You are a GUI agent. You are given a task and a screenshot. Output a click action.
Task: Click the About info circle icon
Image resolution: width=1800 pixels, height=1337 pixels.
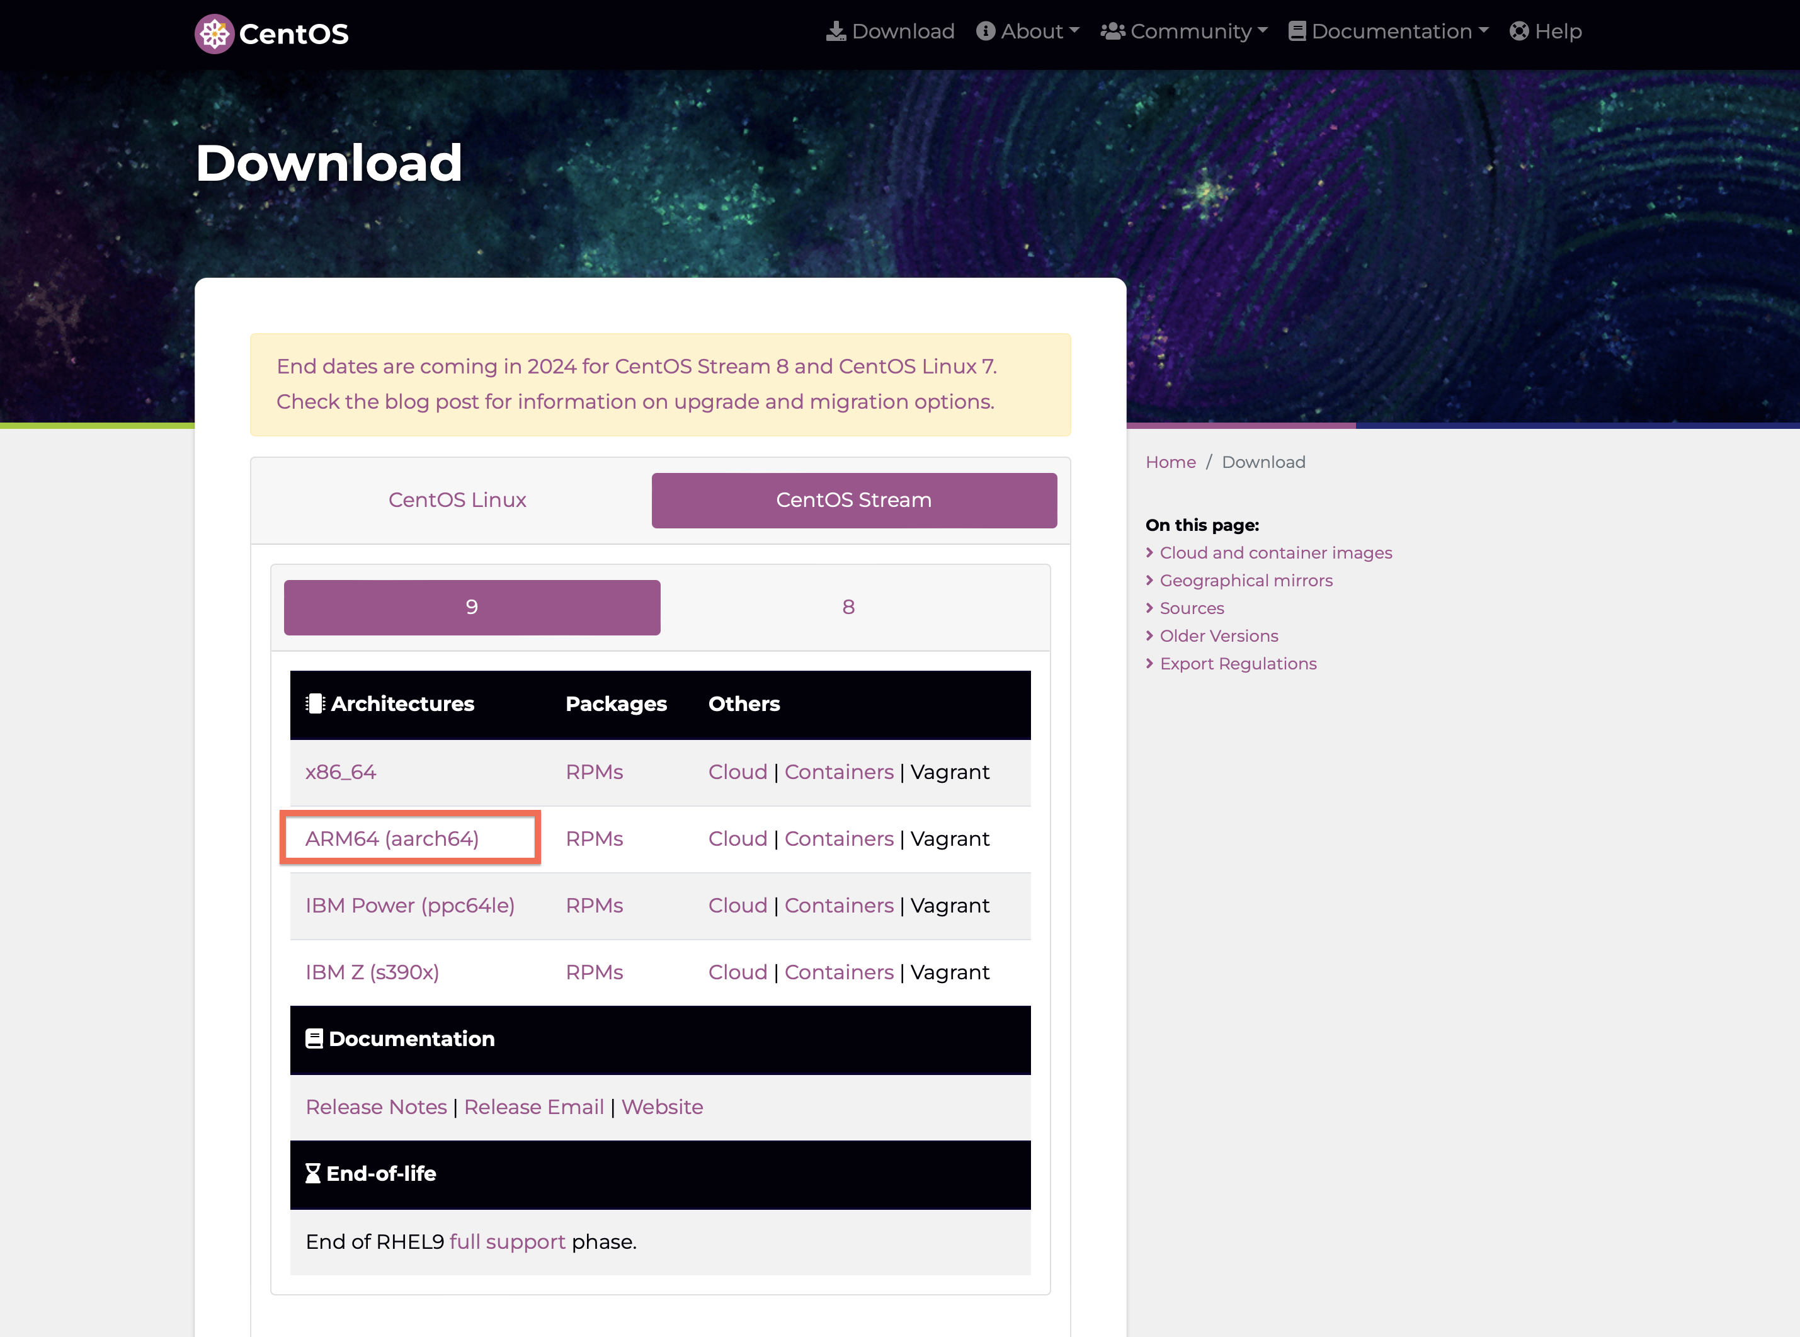[x=985, y=31]
